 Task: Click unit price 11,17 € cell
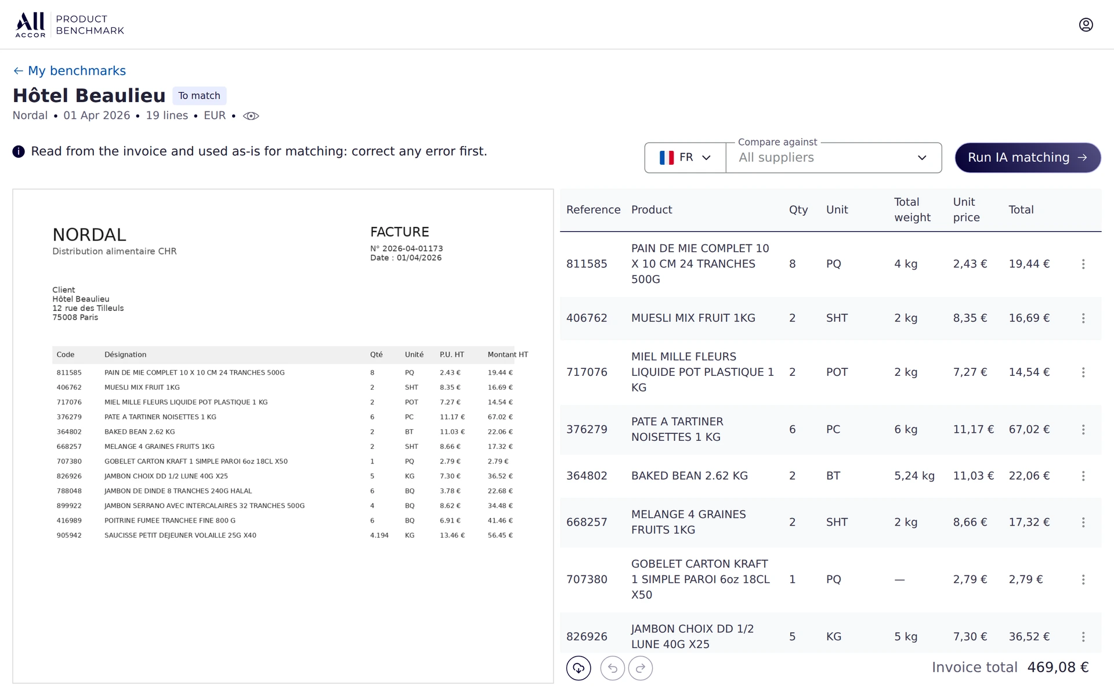click(973, 430)
